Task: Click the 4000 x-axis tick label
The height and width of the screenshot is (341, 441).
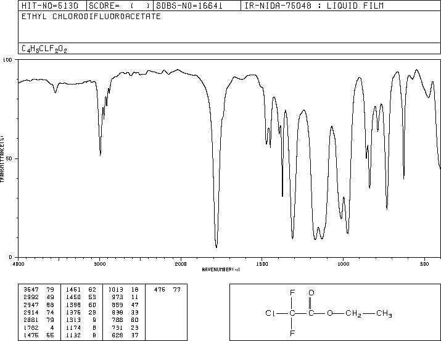Action: coord(19,264)
